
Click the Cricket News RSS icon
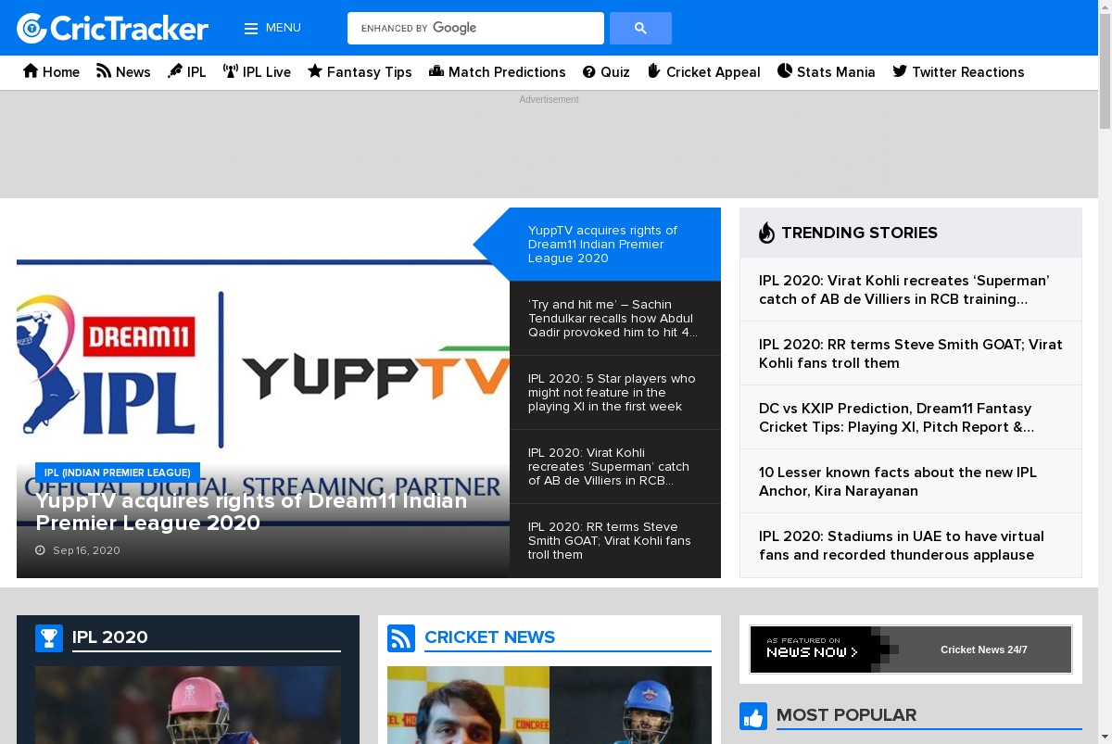pos(401,638)
